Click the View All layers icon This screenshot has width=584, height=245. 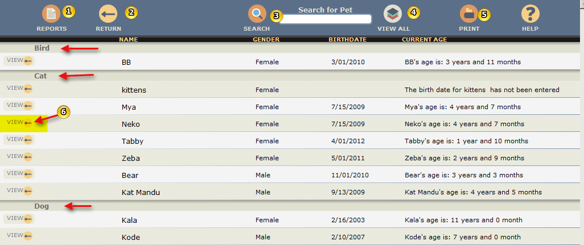point(393,14)
